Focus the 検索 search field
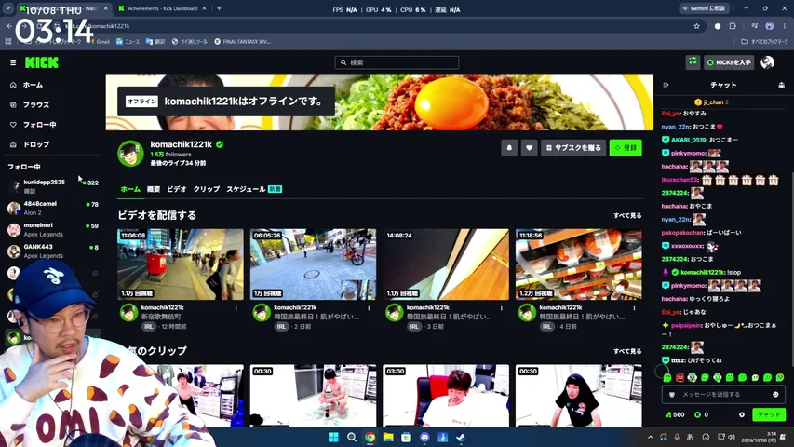The width and height of the screenshot is (794, 447). click(x=397, y=62)
